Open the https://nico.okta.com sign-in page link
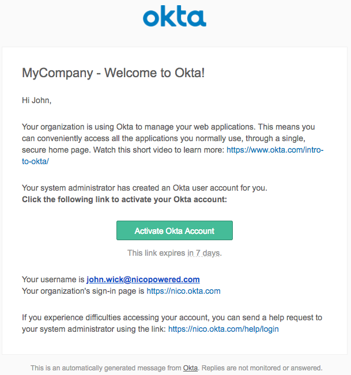This screenshot has width=351, height=375. point(183,291)
